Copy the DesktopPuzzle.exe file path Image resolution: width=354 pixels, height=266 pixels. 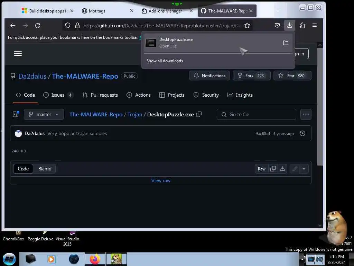point(199,114)
